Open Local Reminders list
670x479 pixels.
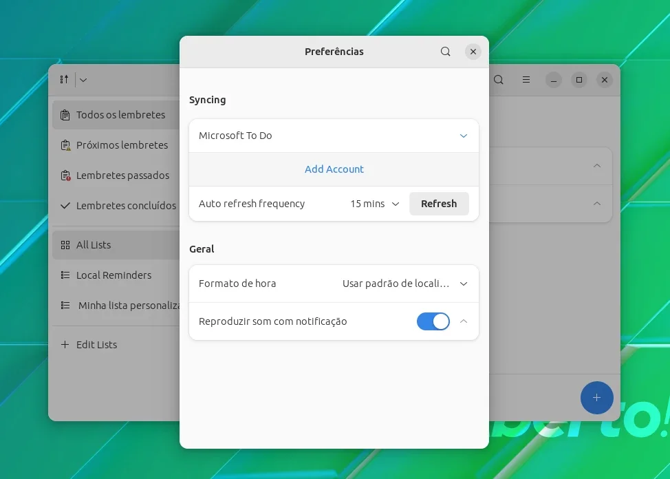pyautogui.click(x=116, y=275)
